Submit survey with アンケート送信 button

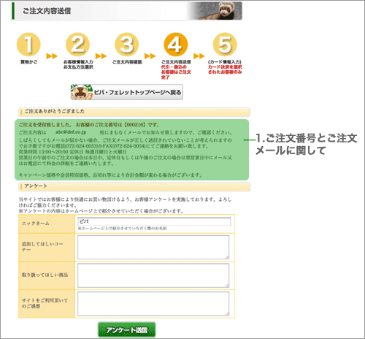(x=127, y=330)
